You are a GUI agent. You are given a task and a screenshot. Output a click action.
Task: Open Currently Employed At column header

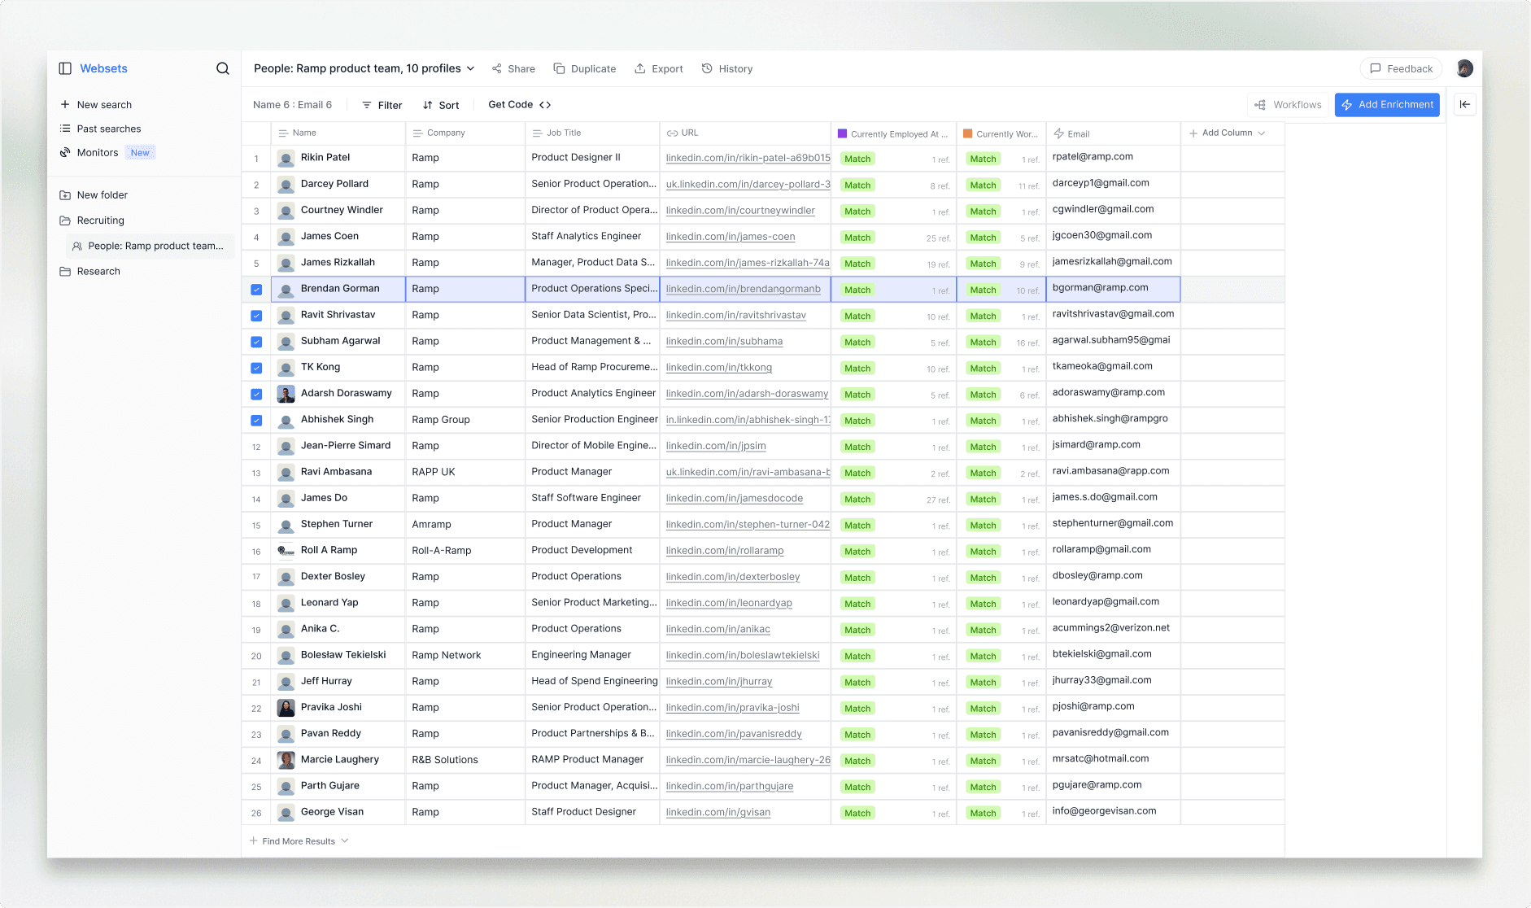(893, 133)
